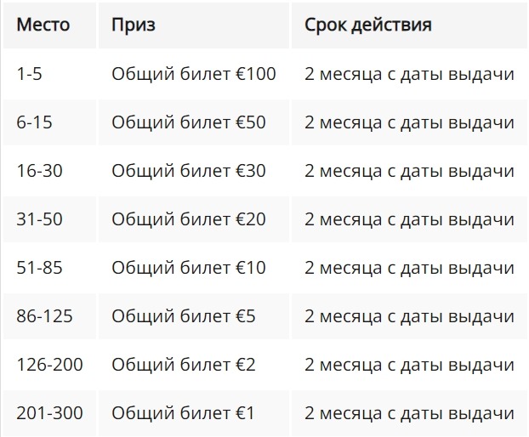The image size is (529, 437).
Task: Select the "201-300" place cell
Action: [x=49, y=414]
